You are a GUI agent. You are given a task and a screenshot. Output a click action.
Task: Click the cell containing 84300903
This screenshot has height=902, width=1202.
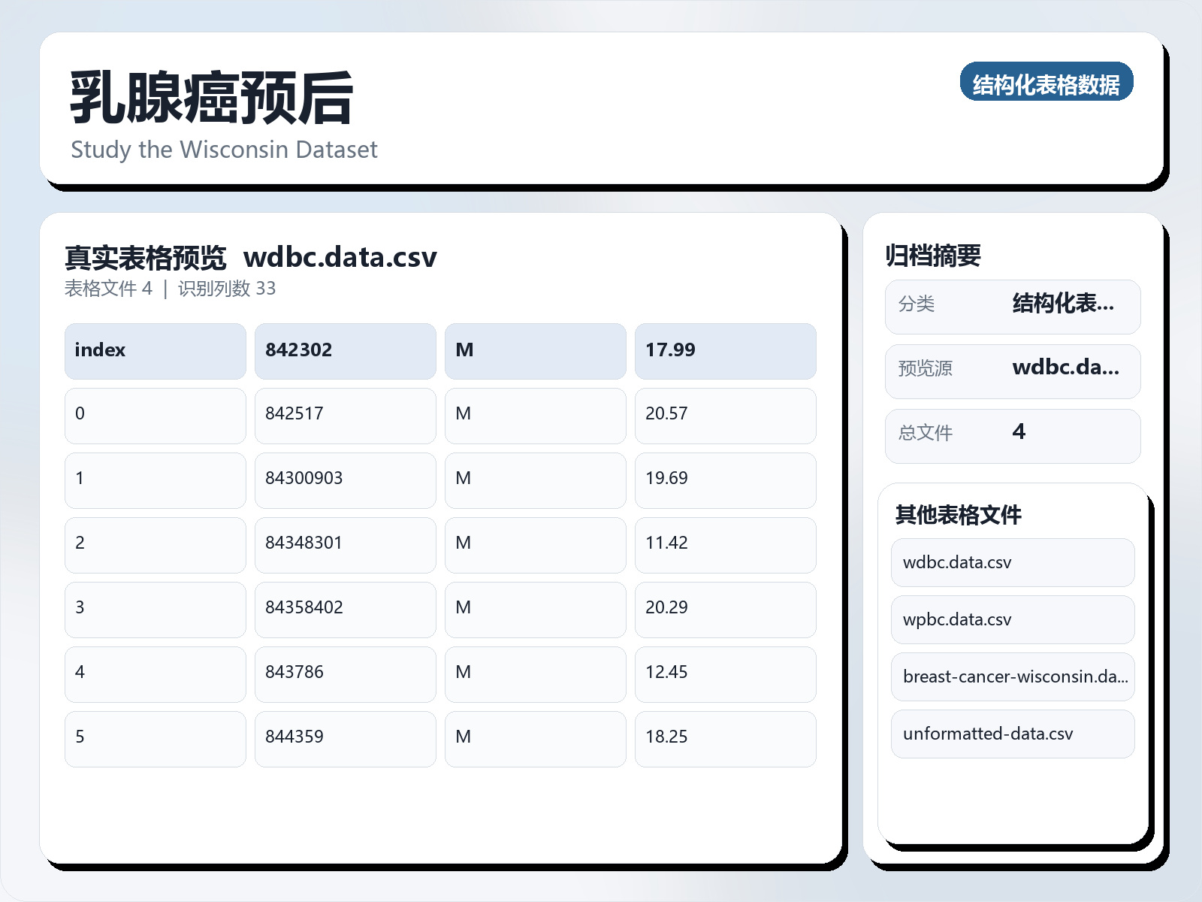(345, 480)
